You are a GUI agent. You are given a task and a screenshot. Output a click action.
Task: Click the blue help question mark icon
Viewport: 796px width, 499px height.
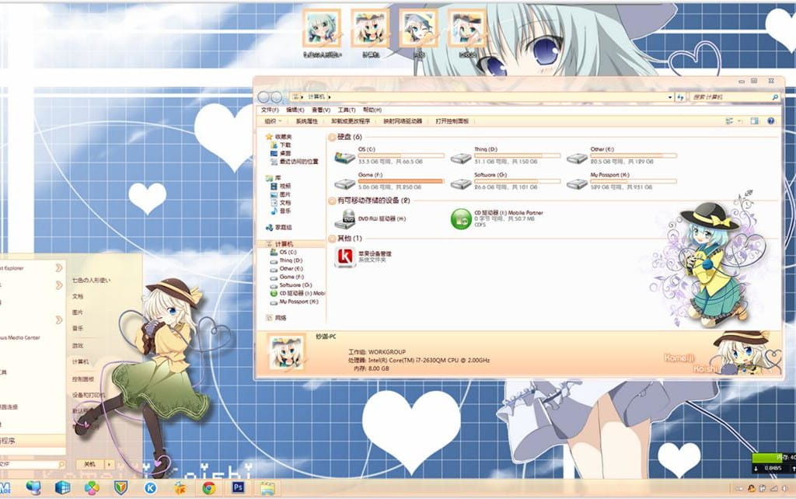point(770,121)
